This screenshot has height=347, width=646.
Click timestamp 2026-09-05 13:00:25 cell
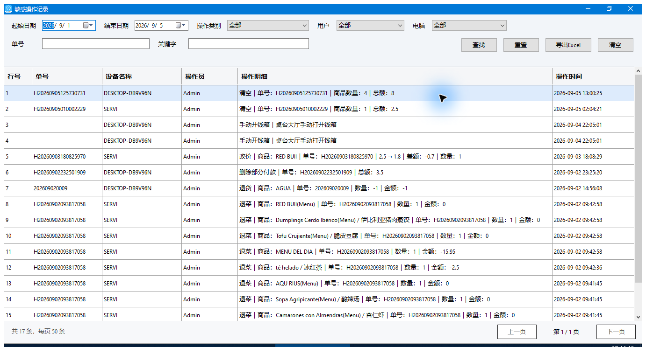coord(593,93)
